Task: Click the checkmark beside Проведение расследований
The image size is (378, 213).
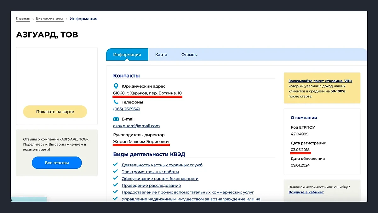Action: 116,186
